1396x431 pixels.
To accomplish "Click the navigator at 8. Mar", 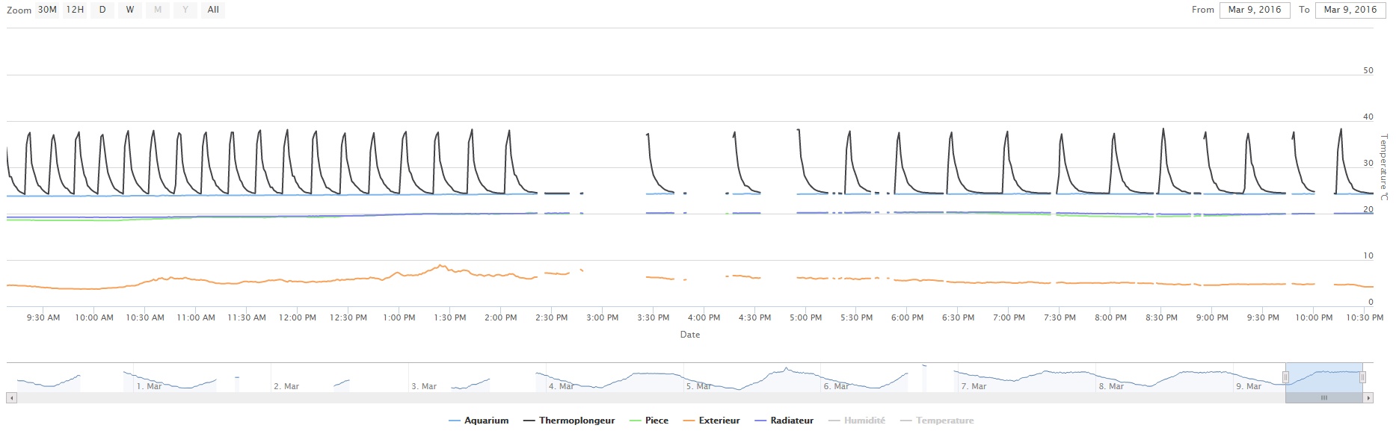I will point(1112,386).
